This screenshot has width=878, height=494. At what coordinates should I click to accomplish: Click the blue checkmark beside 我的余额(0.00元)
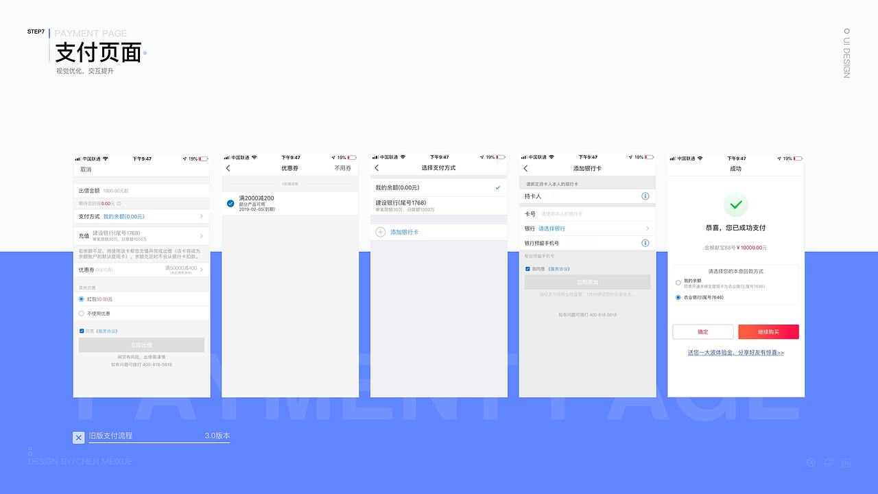(499, 186)
